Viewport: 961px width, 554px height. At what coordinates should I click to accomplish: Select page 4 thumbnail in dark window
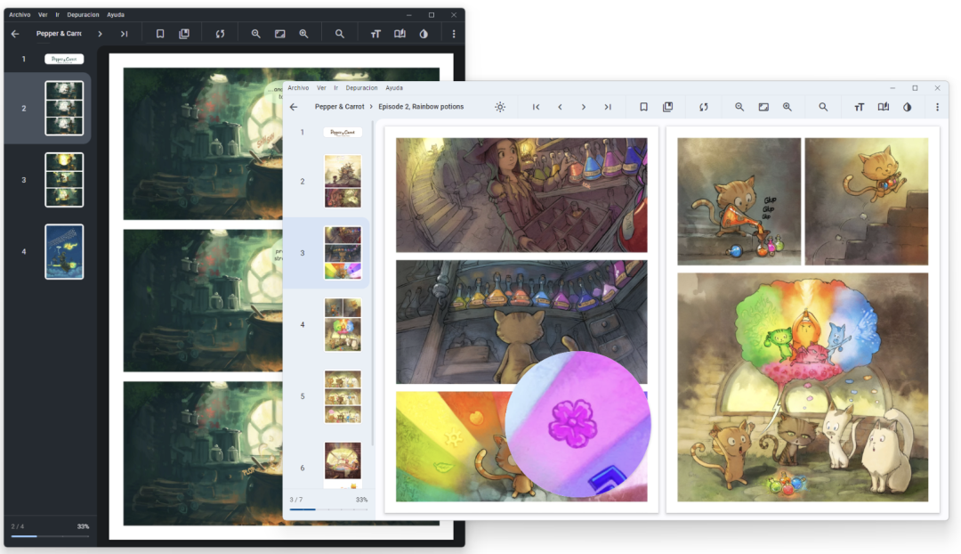coord(64,251)
